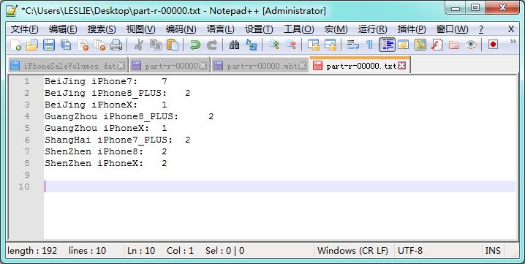The image size is (525, 264).
Task: Start macro recording with red dot icon
Action: (493, 45)
